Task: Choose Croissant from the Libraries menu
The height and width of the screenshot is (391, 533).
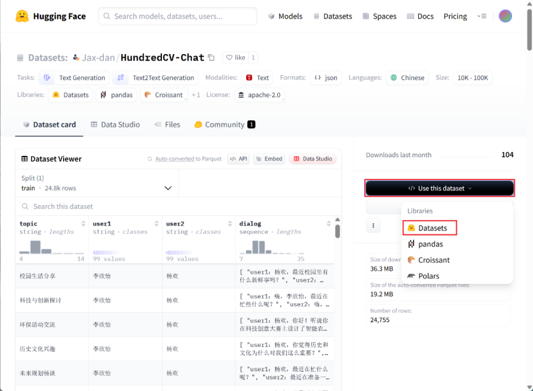Action: (x=457, y=260)
